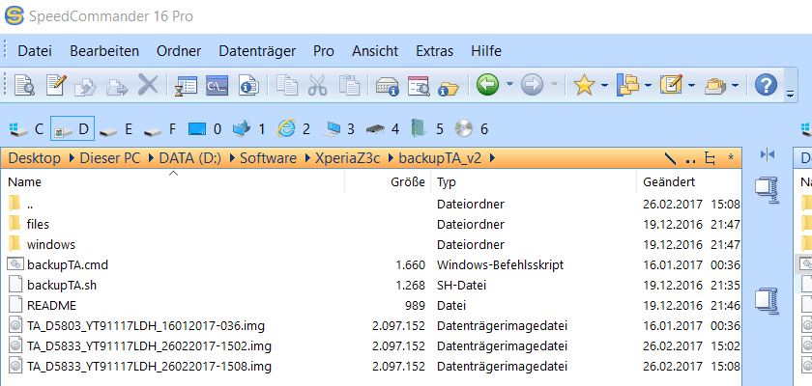This screenshot has width=812, height=386.
Task: Click the Paste clipboard icon
Action: 349,85
